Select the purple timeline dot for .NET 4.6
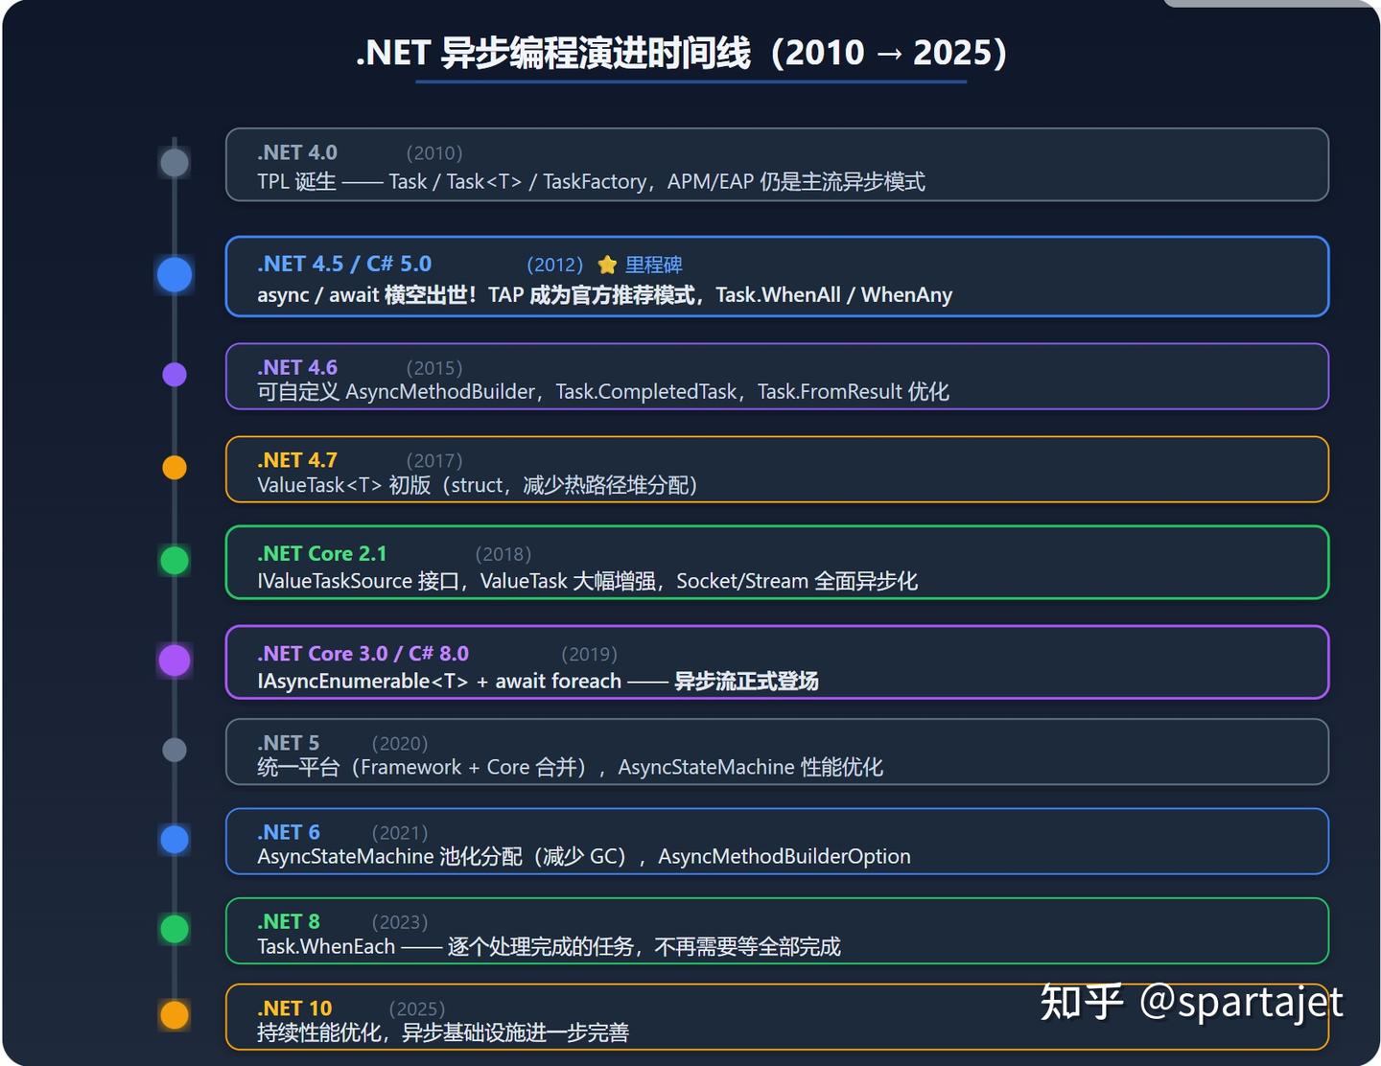The width and height of the screenshot is (1381, 1066). (175, 375)
